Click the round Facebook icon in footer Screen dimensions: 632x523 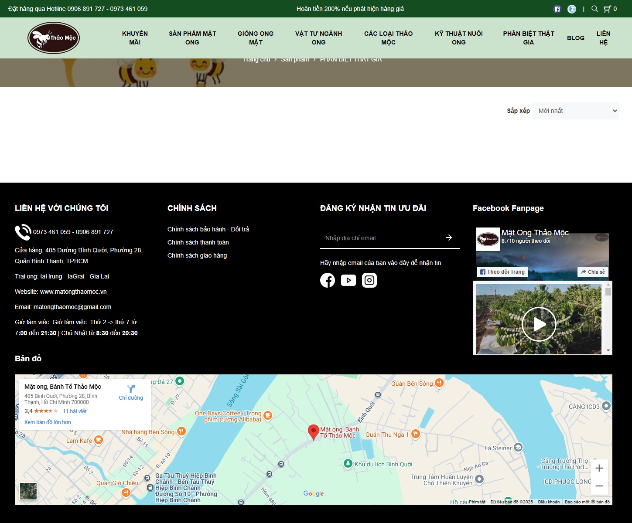click(327, 280)
